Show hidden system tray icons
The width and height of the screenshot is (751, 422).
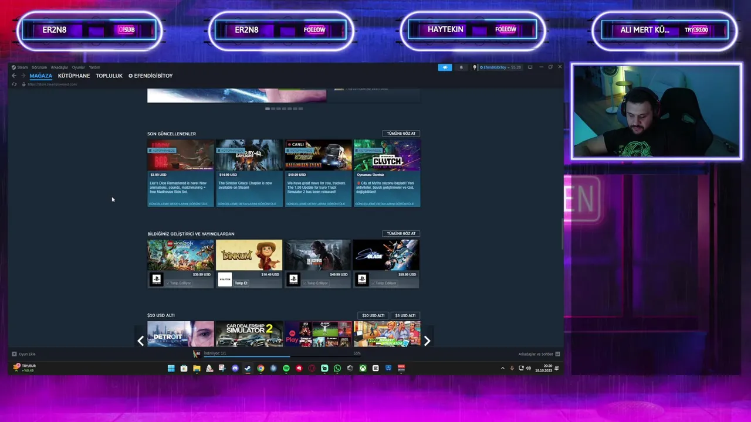point(502,368)
